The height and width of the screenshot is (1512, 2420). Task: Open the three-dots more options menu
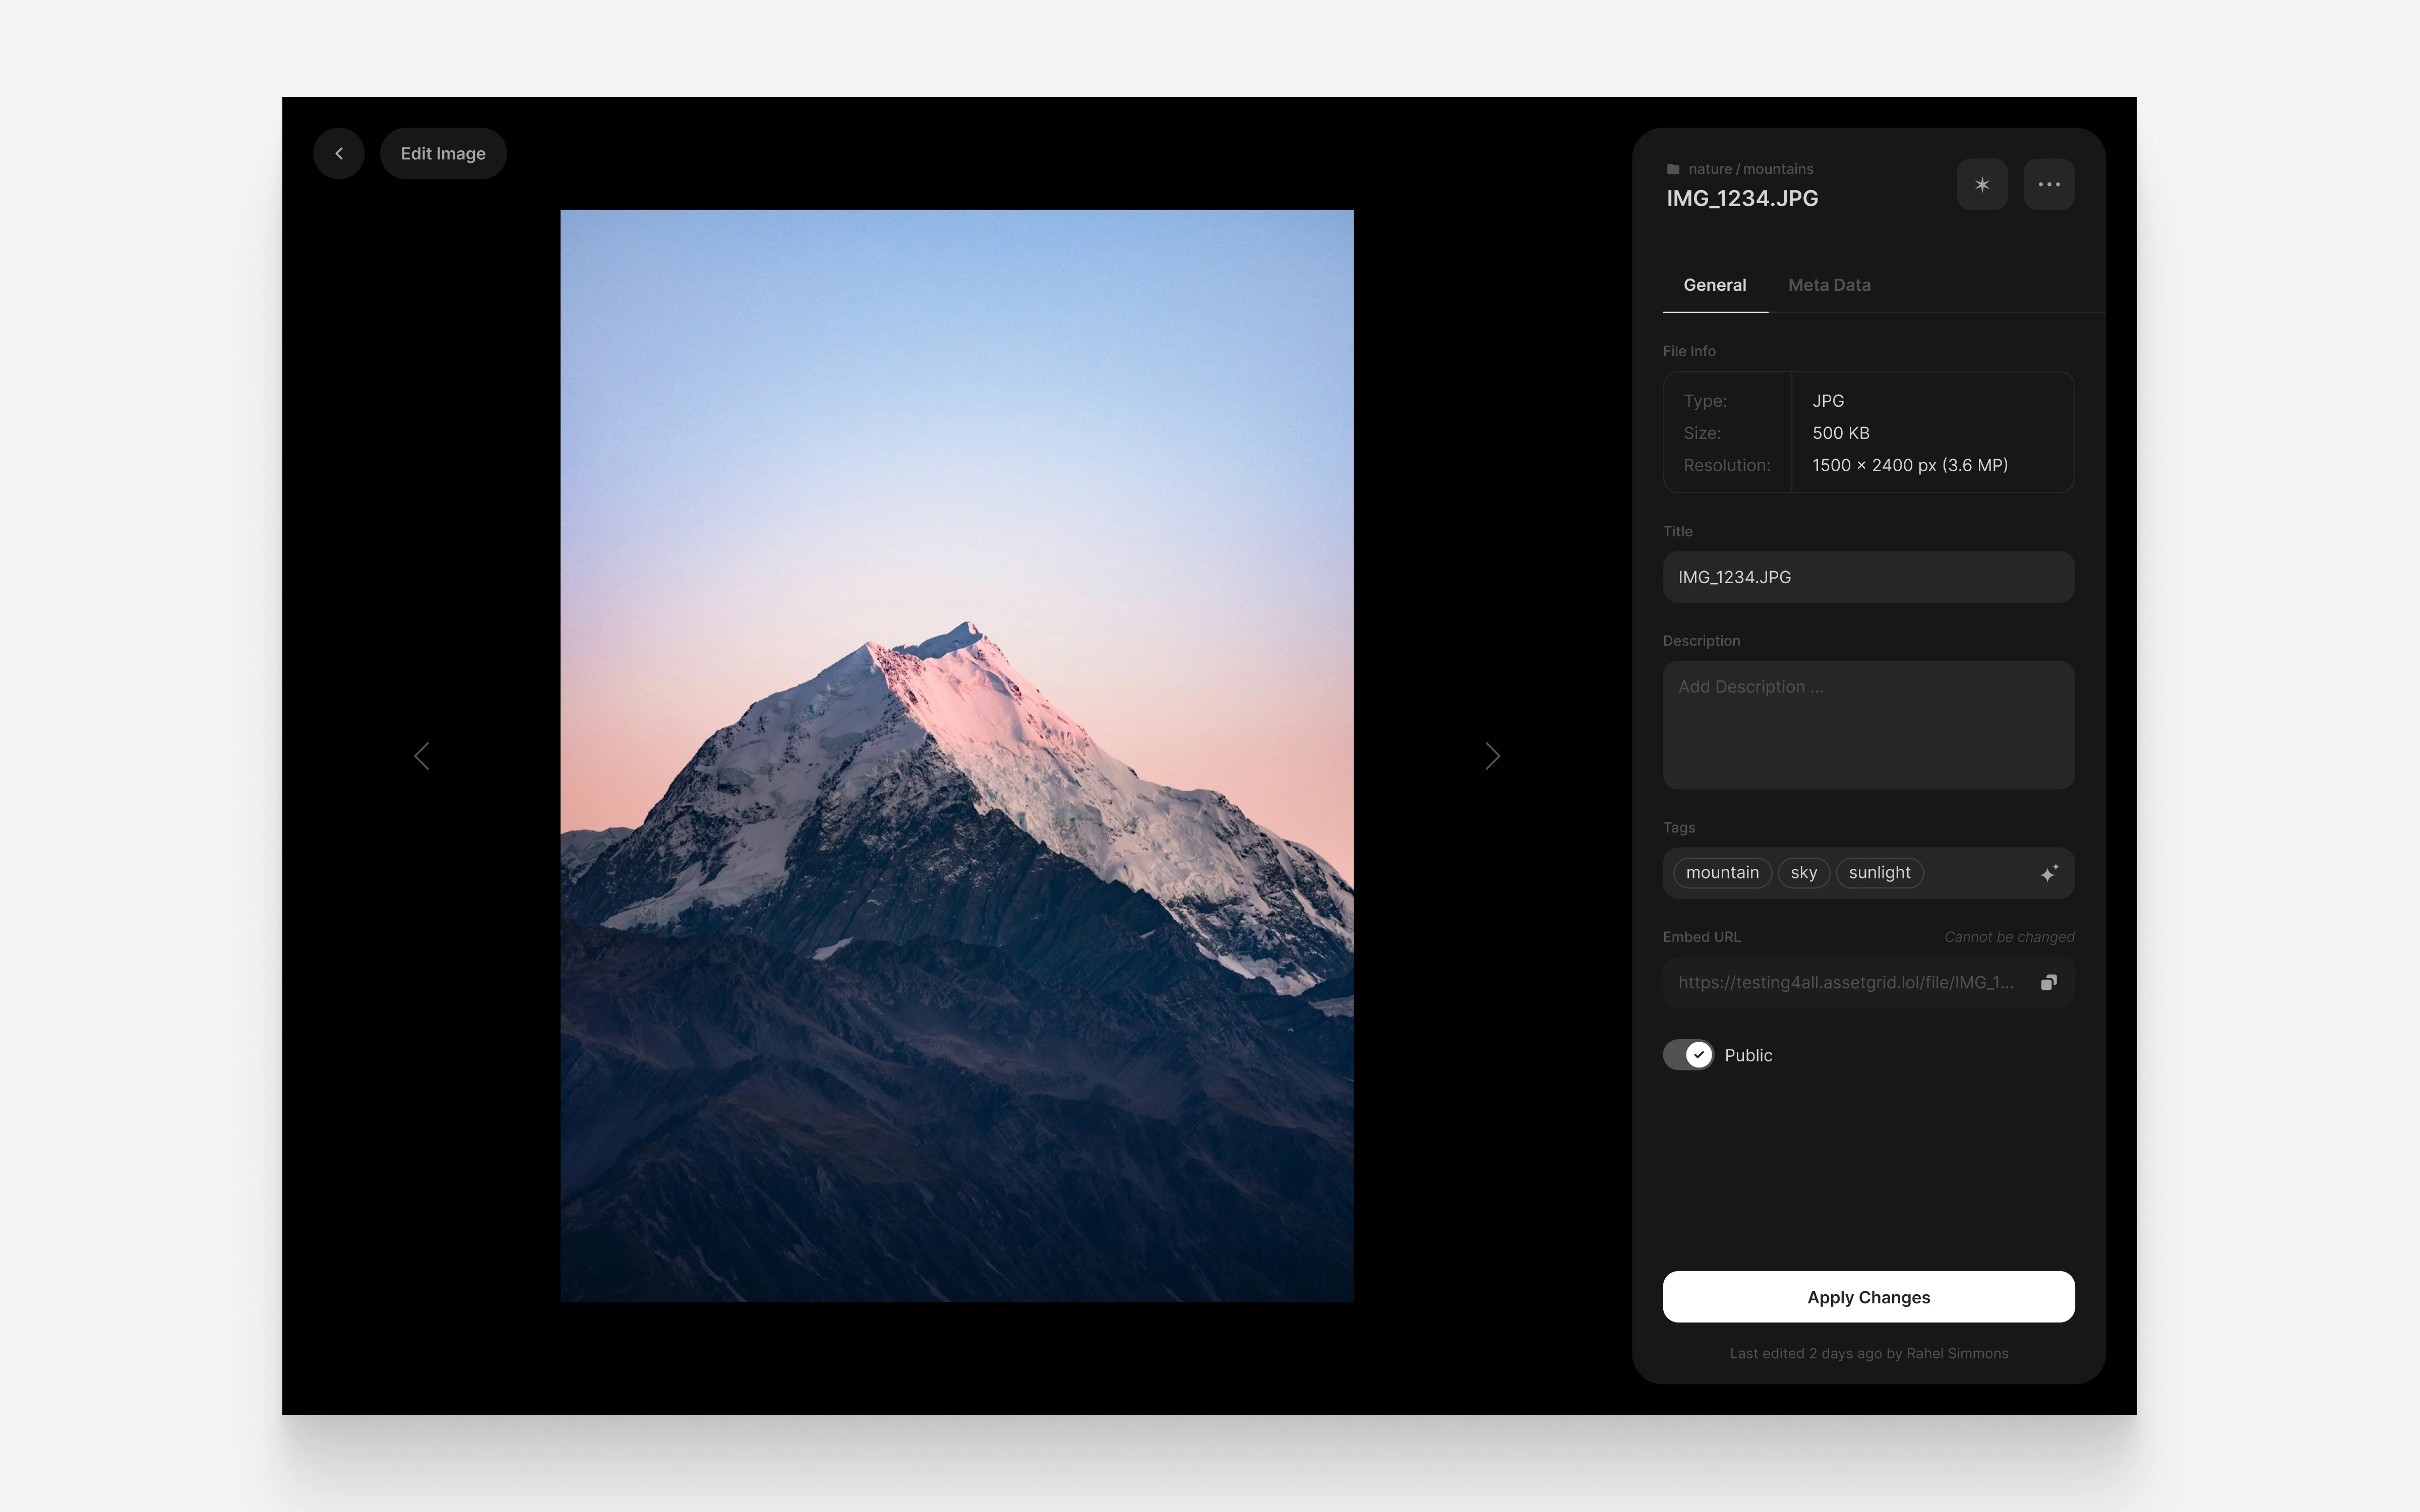2049,184
